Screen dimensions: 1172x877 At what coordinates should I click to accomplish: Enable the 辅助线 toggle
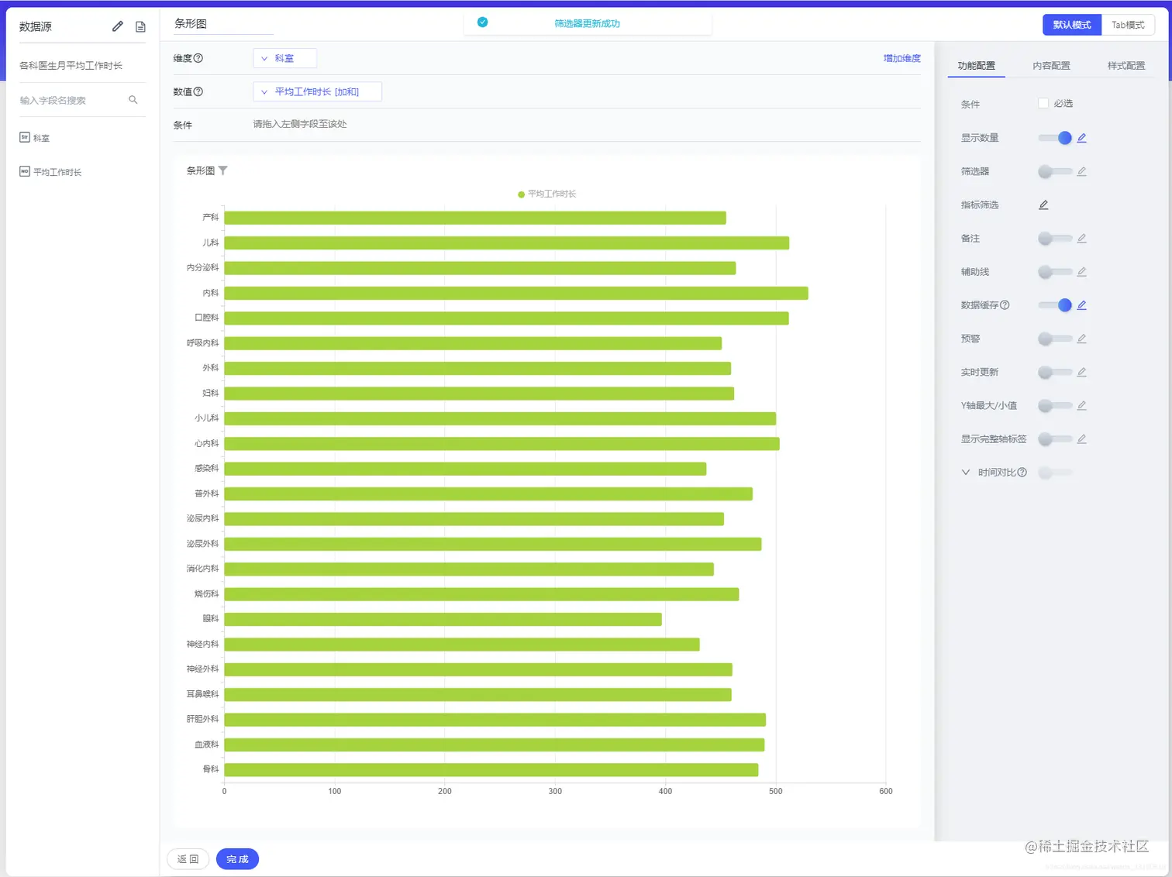click(x=1056, y=272)
